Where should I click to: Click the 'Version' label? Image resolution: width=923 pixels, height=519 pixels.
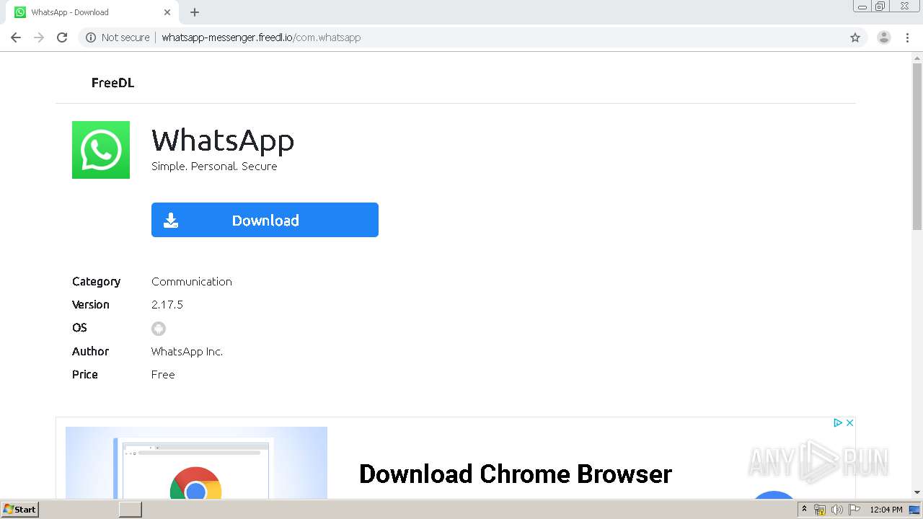pos(91,305)
